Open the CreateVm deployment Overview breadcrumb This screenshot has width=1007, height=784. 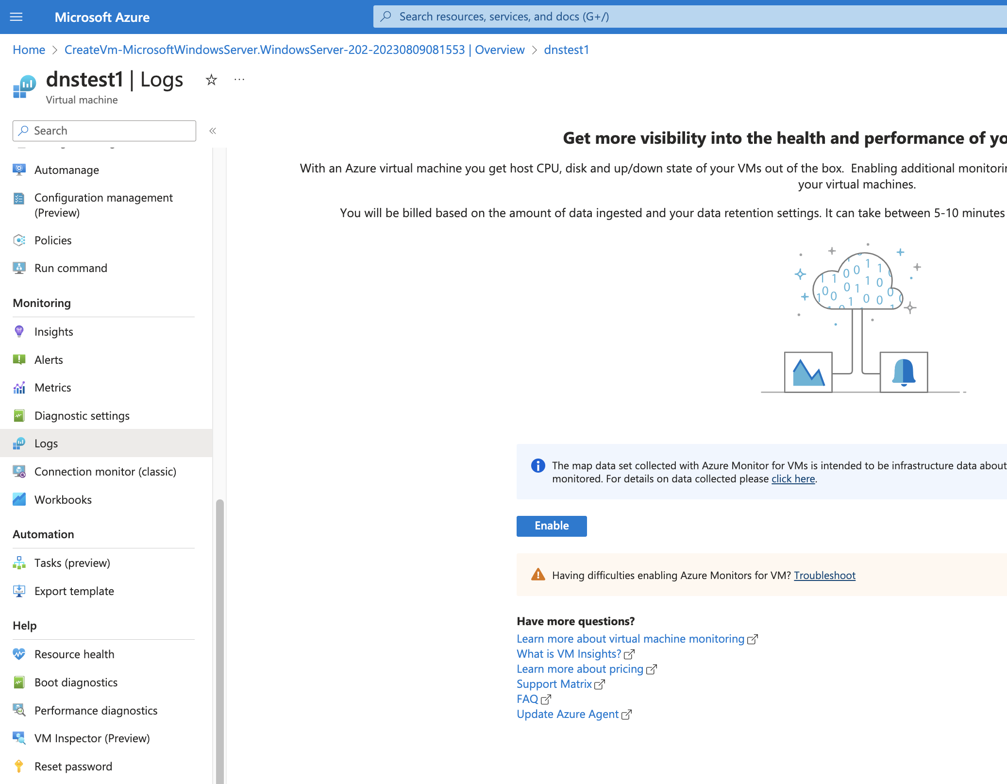tap(294, 50)
